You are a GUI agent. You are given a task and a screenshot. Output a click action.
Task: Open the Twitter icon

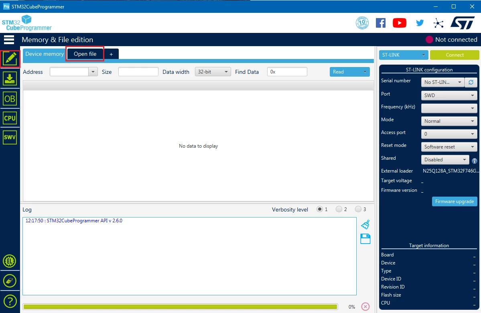420,23
